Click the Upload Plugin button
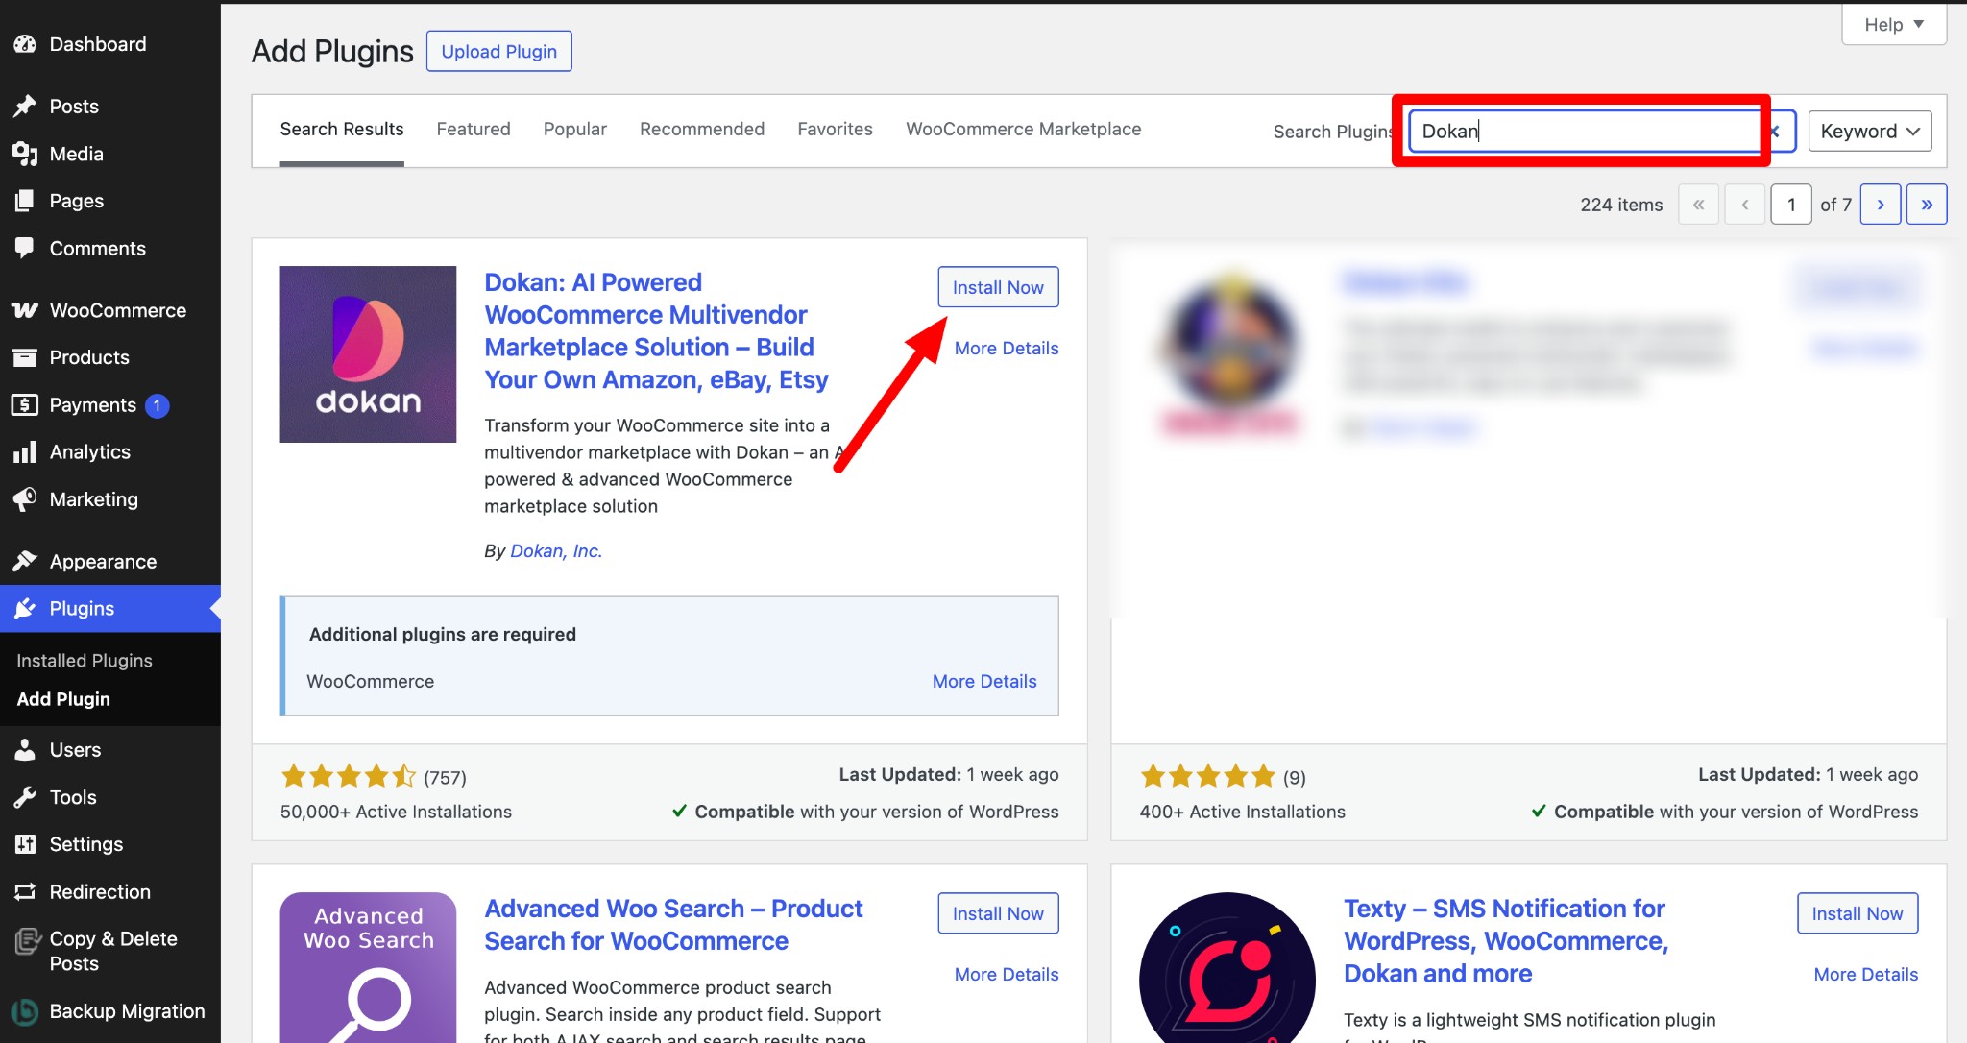Image resolution: width=1967 pixels, height=1043 pixels. click(x=498, y=50)
